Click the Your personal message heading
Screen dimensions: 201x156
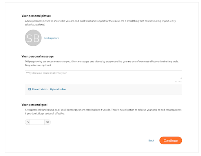pyautogui.click(x=38, y=56)
